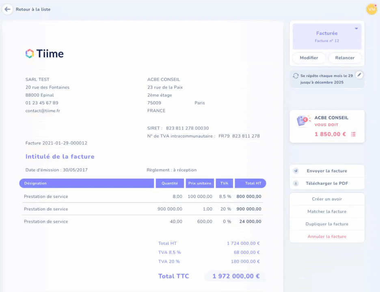Click the 40,00 quantity cell
380x292 pixels.
click(176, 221)
